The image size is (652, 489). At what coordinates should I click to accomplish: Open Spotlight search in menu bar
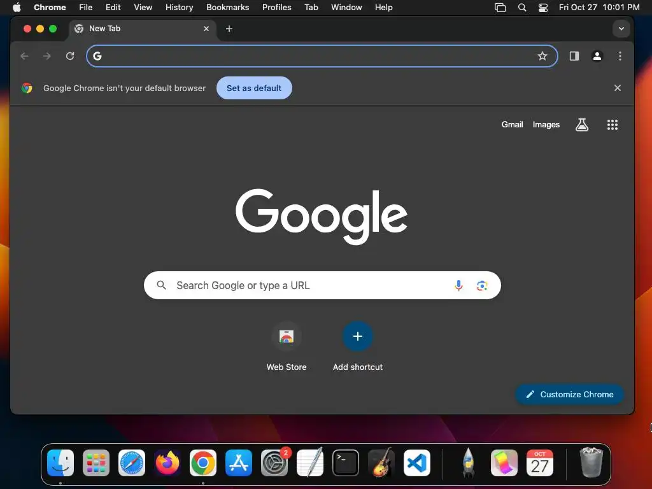point(522,7)
